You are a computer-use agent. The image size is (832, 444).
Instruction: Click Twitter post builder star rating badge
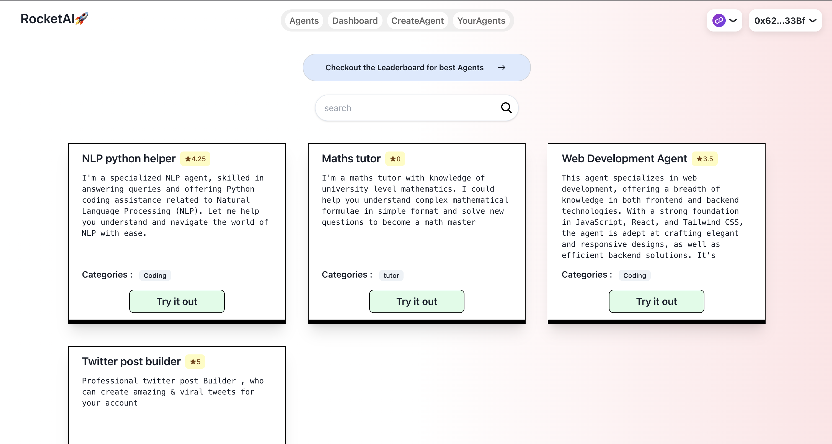[195, 362]
